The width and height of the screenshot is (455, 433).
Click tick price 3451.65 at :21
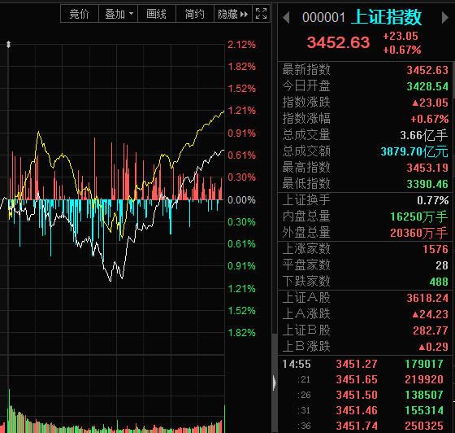[x=357, y=379]
